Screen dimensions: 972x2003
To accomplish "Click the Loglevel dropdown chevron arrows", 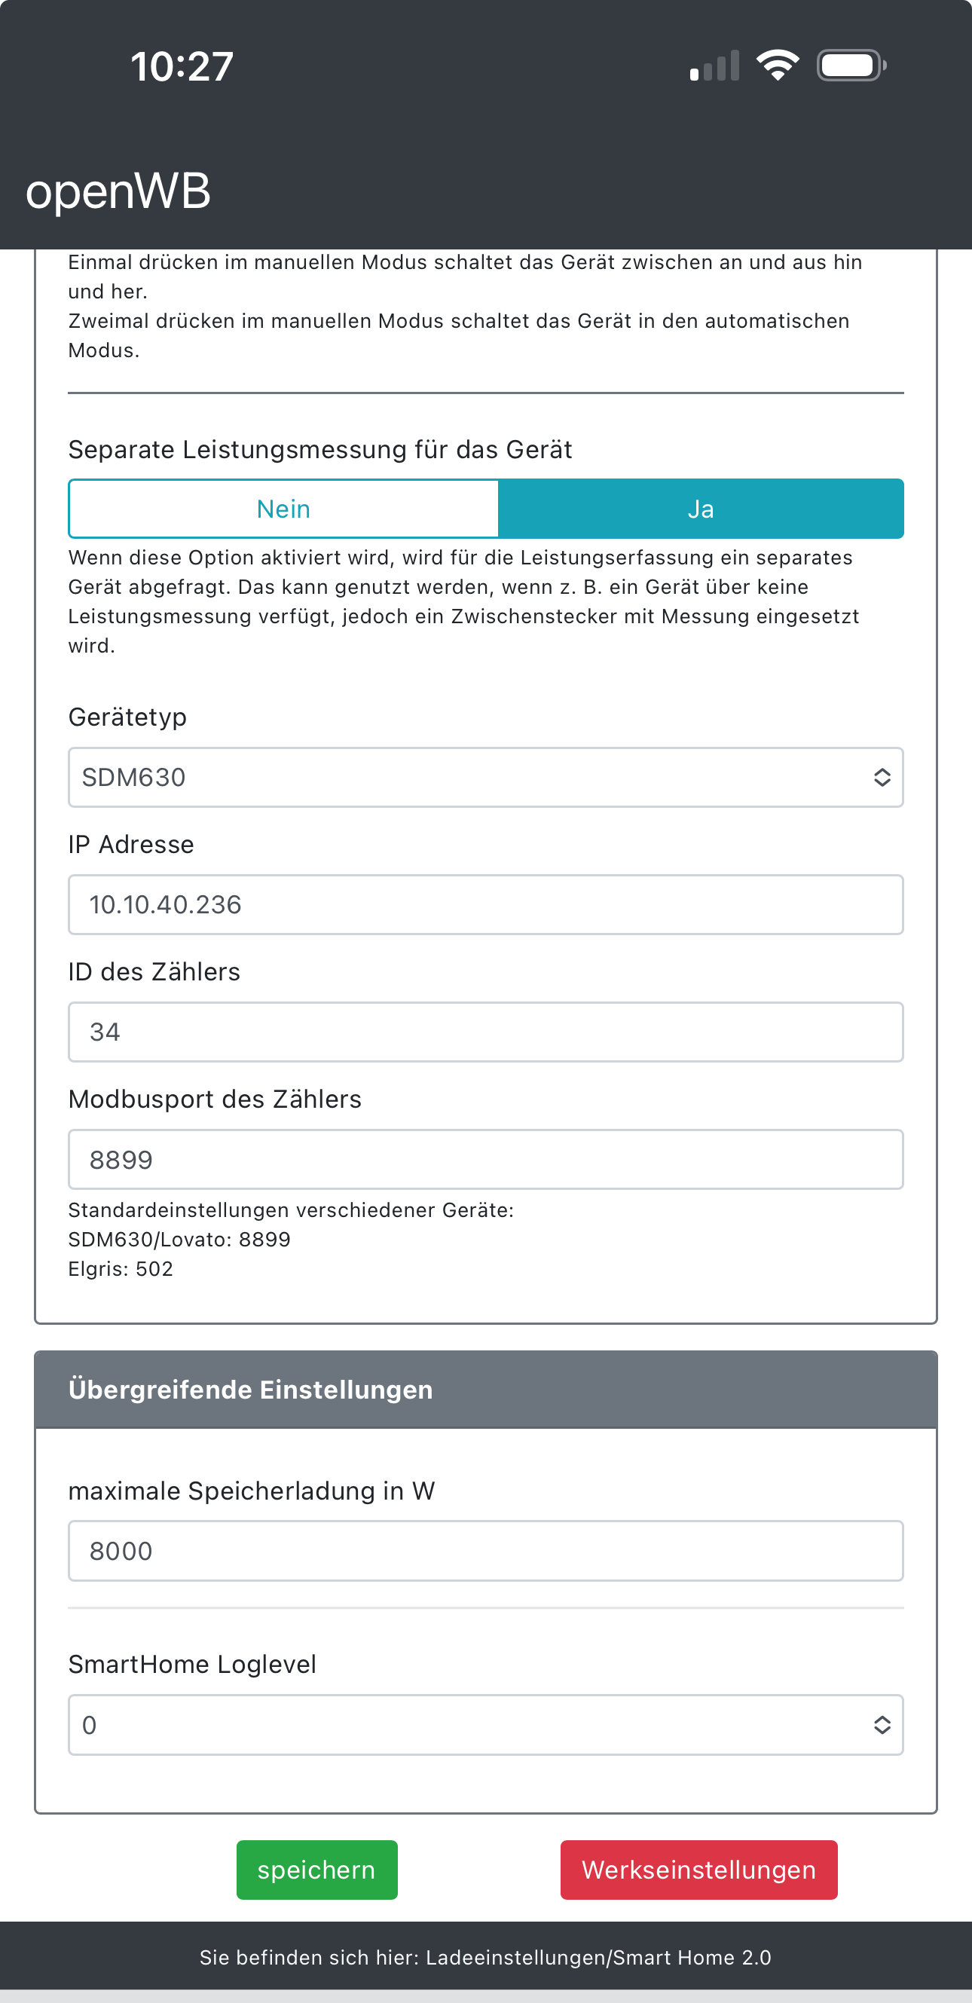I will click(881, 1725).
